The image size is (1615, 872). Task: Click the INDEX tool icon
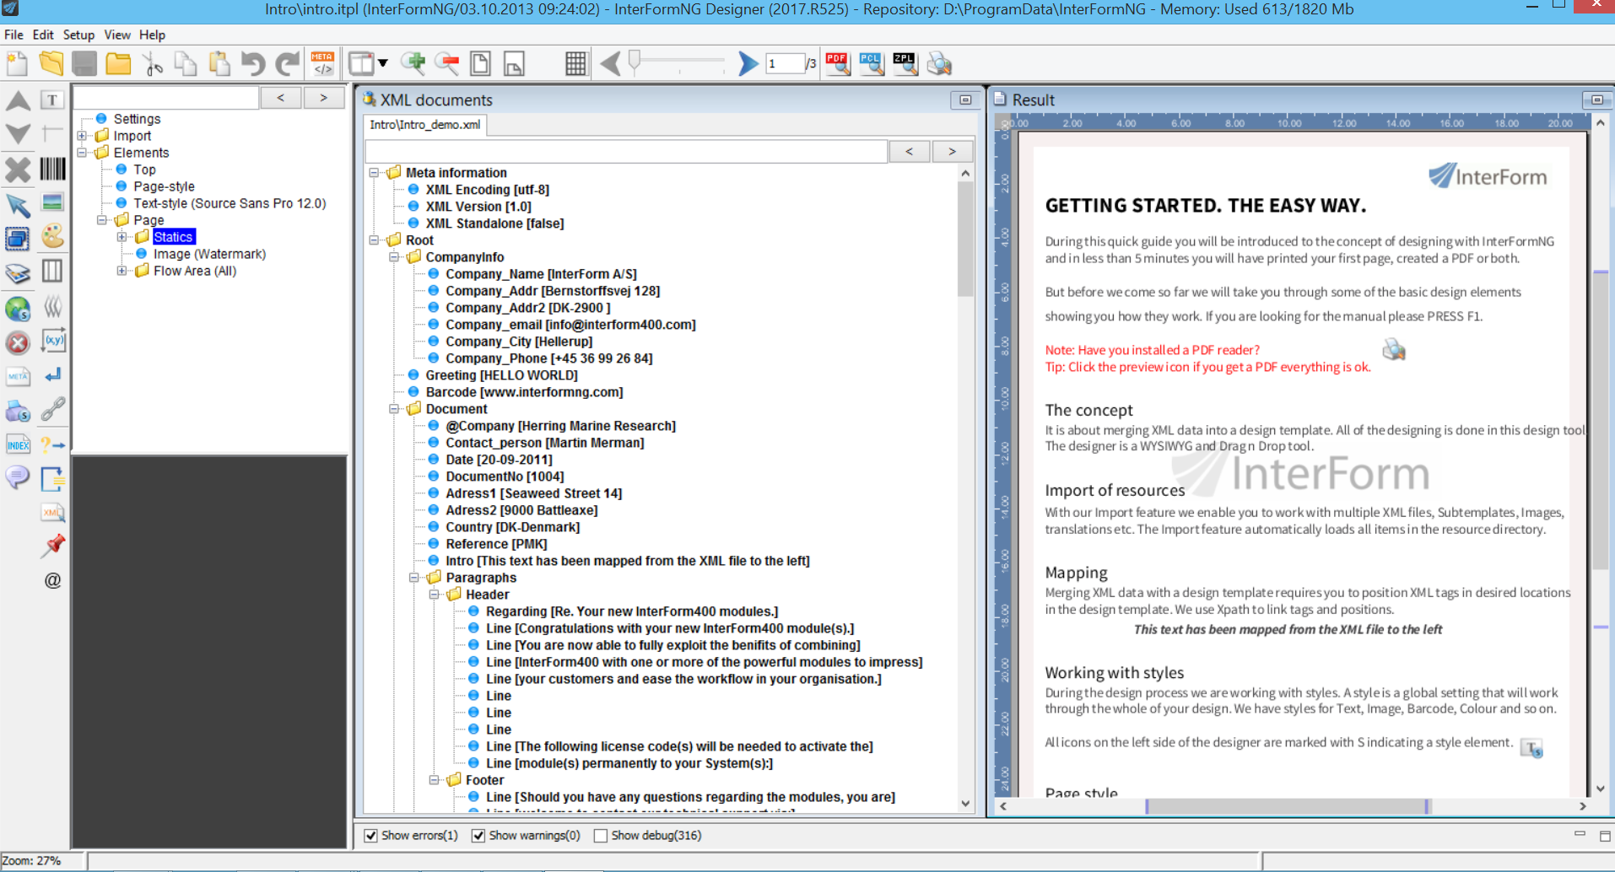point(18,444)
